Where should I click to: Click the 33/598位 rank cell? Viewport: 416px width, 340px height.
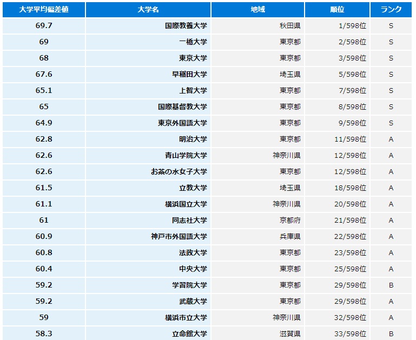tap(337, 334)
